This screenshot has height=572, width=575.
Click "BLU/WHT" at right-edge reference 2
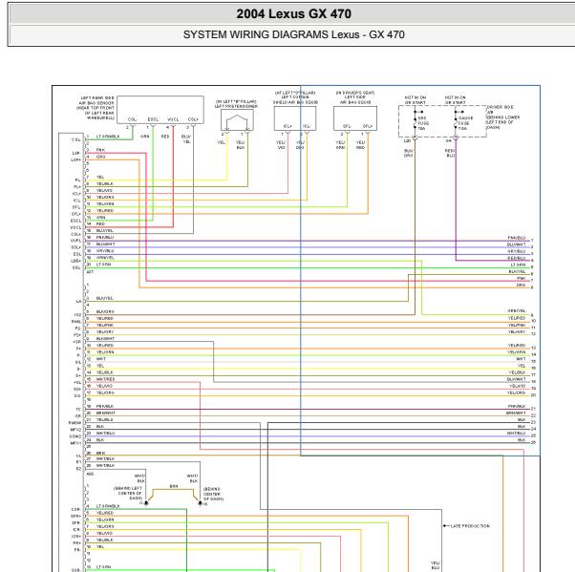[517, 244]
